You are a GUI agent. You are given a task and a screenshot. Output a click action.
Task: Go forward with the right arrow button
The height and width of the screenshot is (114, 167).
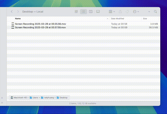tap(18, 11)
